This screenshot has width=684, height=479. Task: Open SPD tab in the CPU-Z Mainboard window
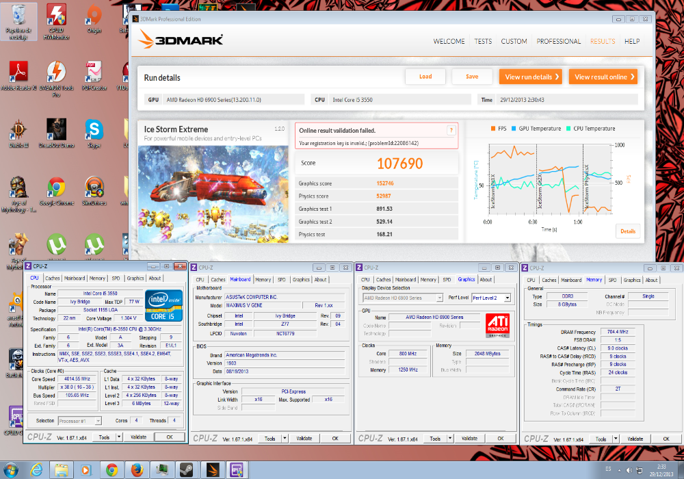(x=281, y=280)
